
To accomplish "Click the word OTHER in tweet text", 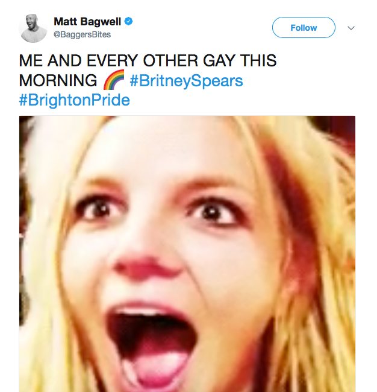I will 170,60.
